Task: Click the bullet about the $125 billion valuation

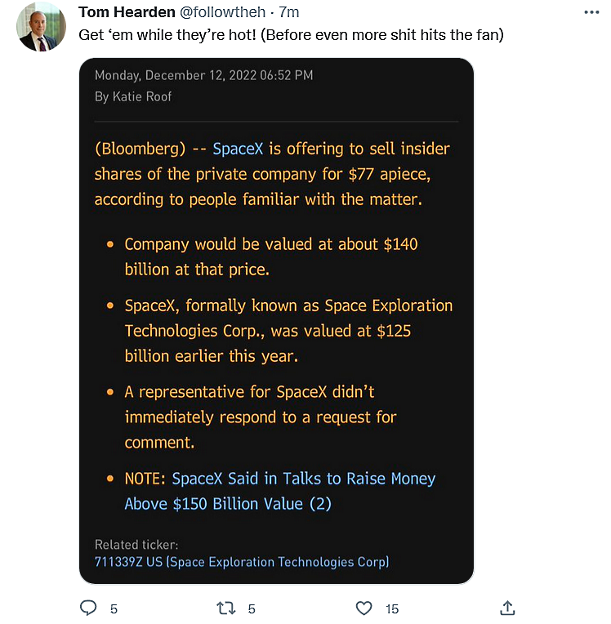Action: pos(288,330)
